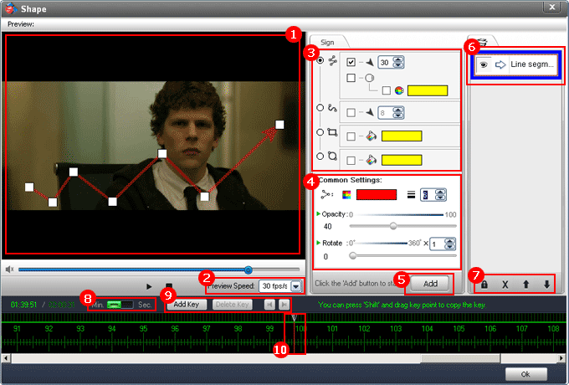Select the curve shape radio button
The height and width of the screenshot is (385, 569).
(320, 108)
